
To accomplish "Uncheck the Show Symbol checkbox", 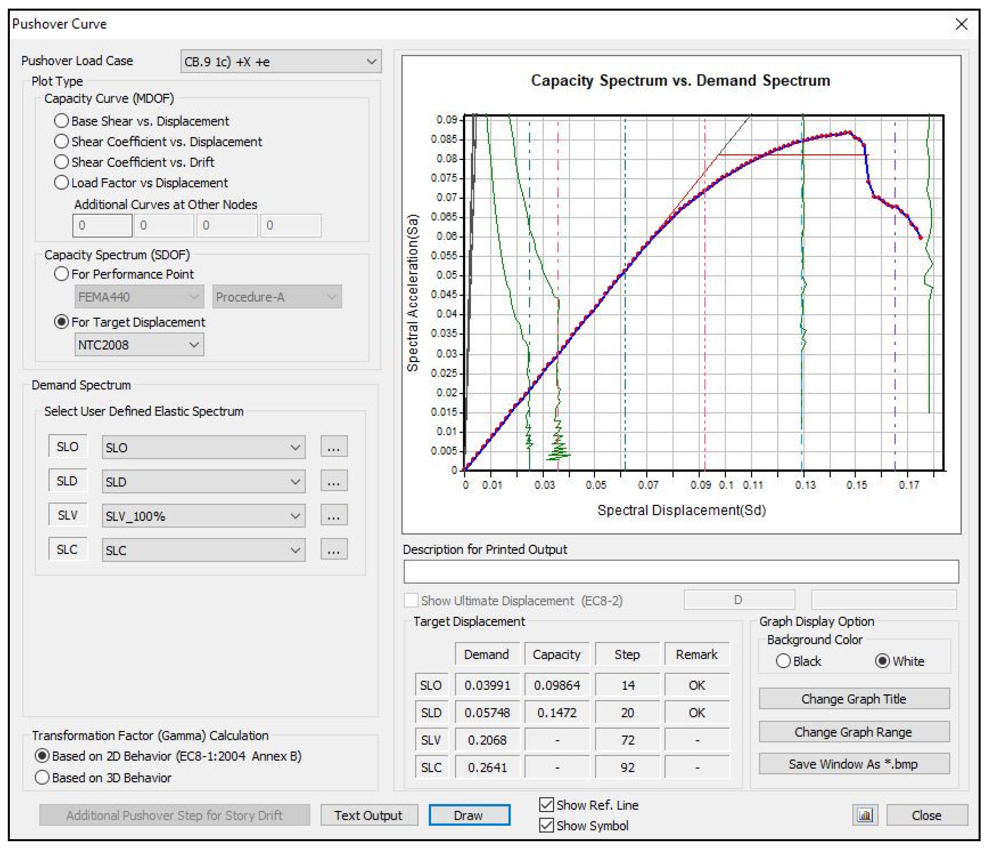I will click(546, 825).
